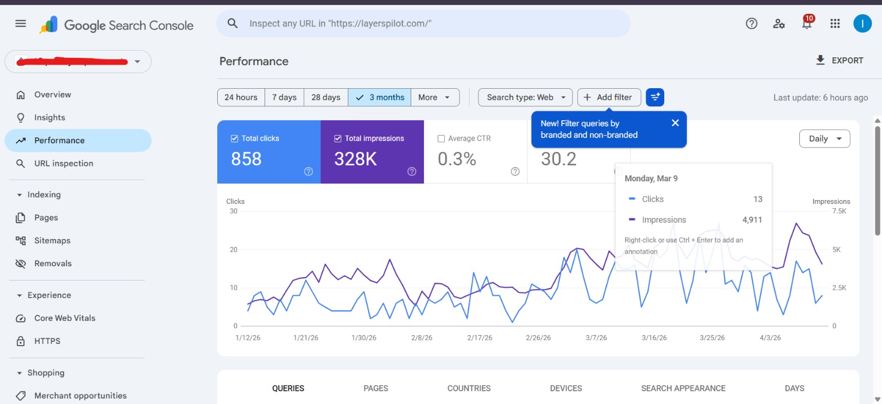Viewport: 882px width, 404px height.
Task: Open Insights in the sidebar
Action: coord(78,117)
